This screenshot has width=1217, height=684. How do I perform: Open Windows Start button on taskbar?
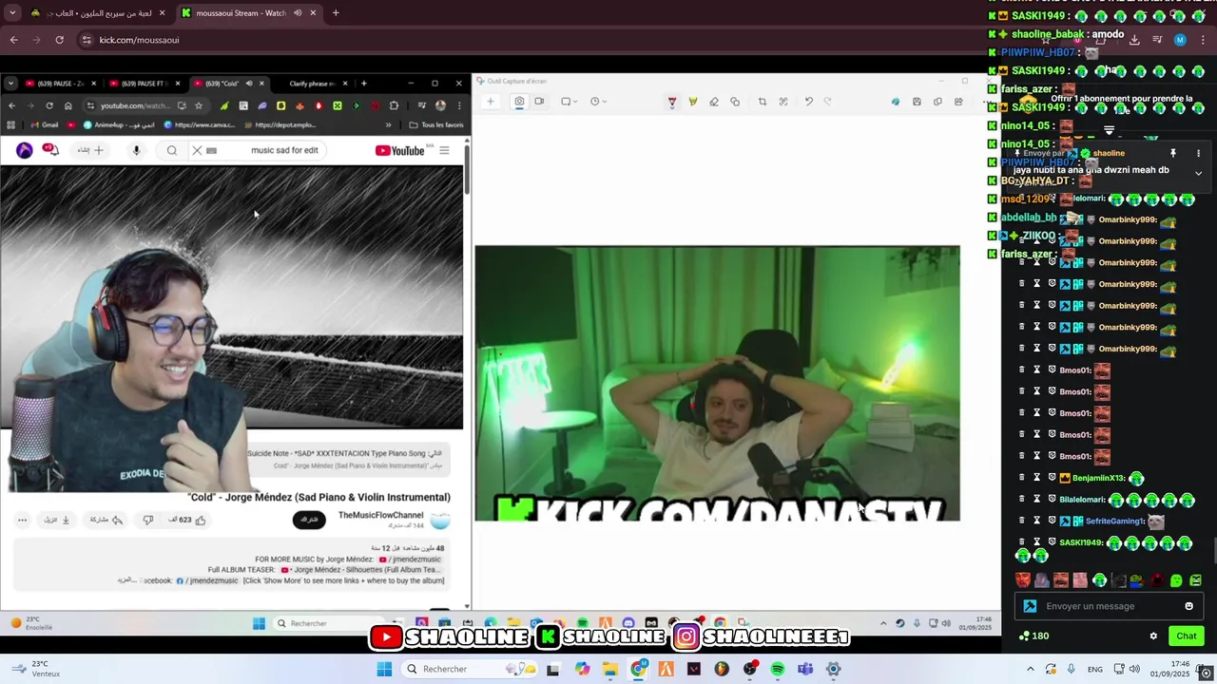pos(384,669)
